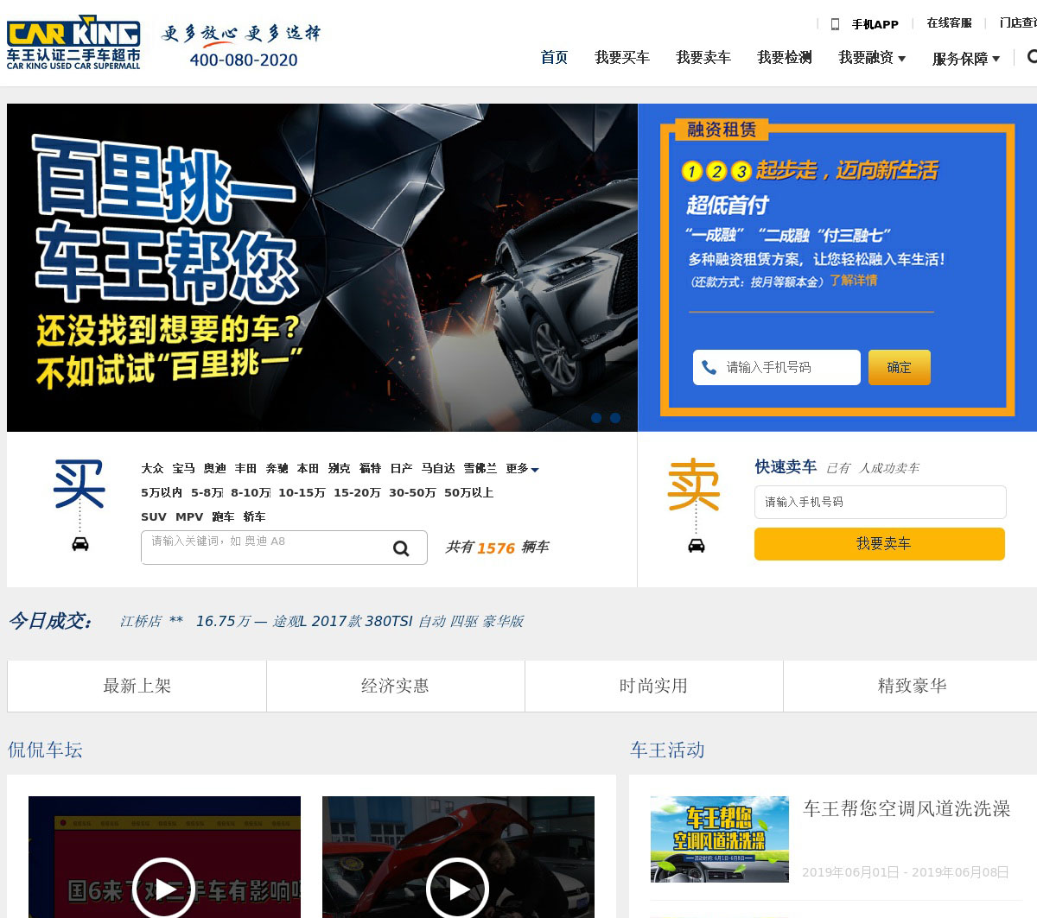Click the Car King logo
Image resolution: width=1037 pixels, height=918 pixels.
click(73, 42)
